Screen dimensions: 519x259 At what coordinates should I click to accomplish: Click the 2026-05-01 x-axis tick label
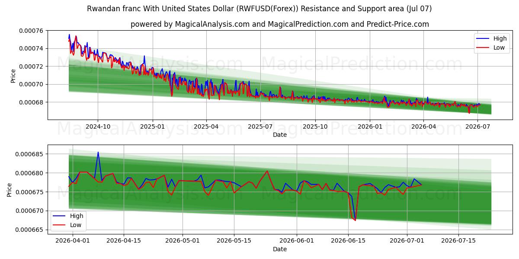(183, 241)
